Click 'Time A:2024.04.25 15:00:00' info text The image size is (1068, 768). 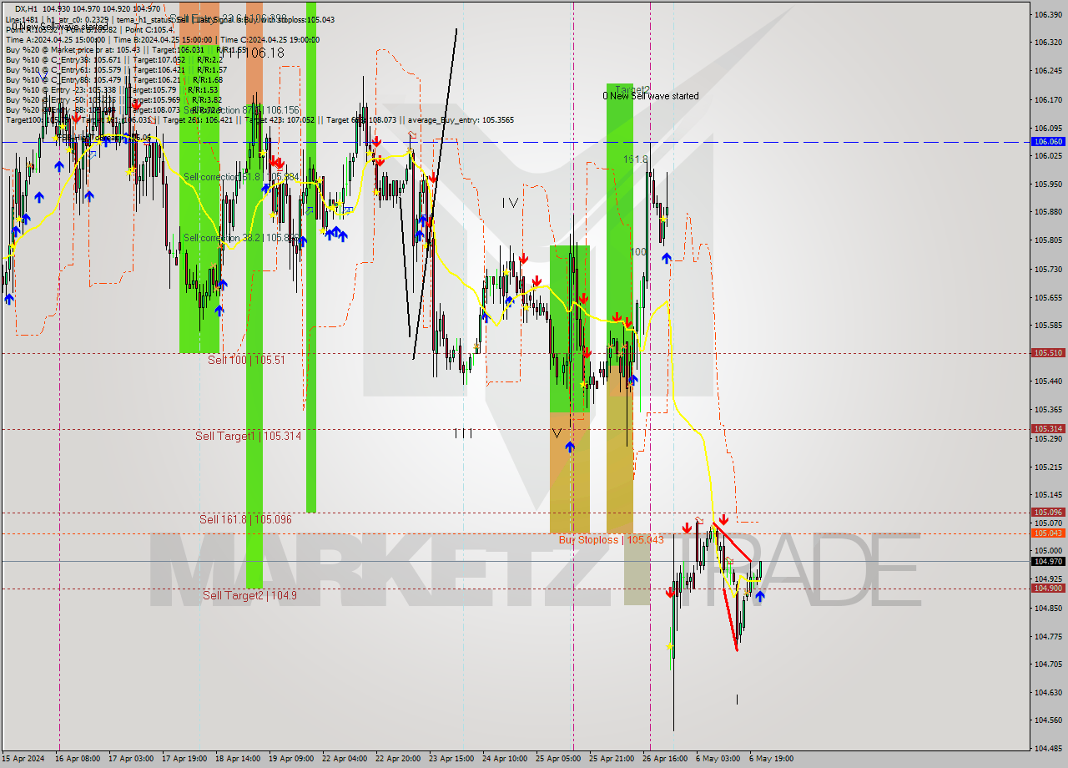click(56, 40)
